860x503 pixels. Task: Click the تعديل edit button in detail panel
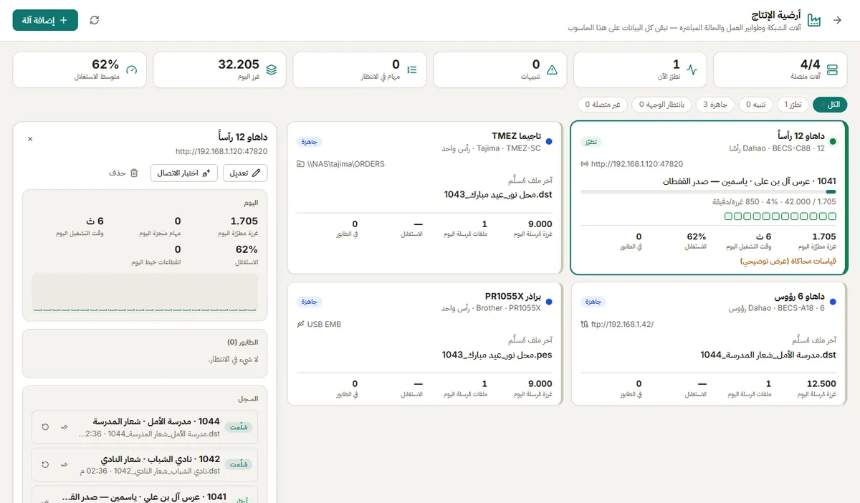point(246,173)
